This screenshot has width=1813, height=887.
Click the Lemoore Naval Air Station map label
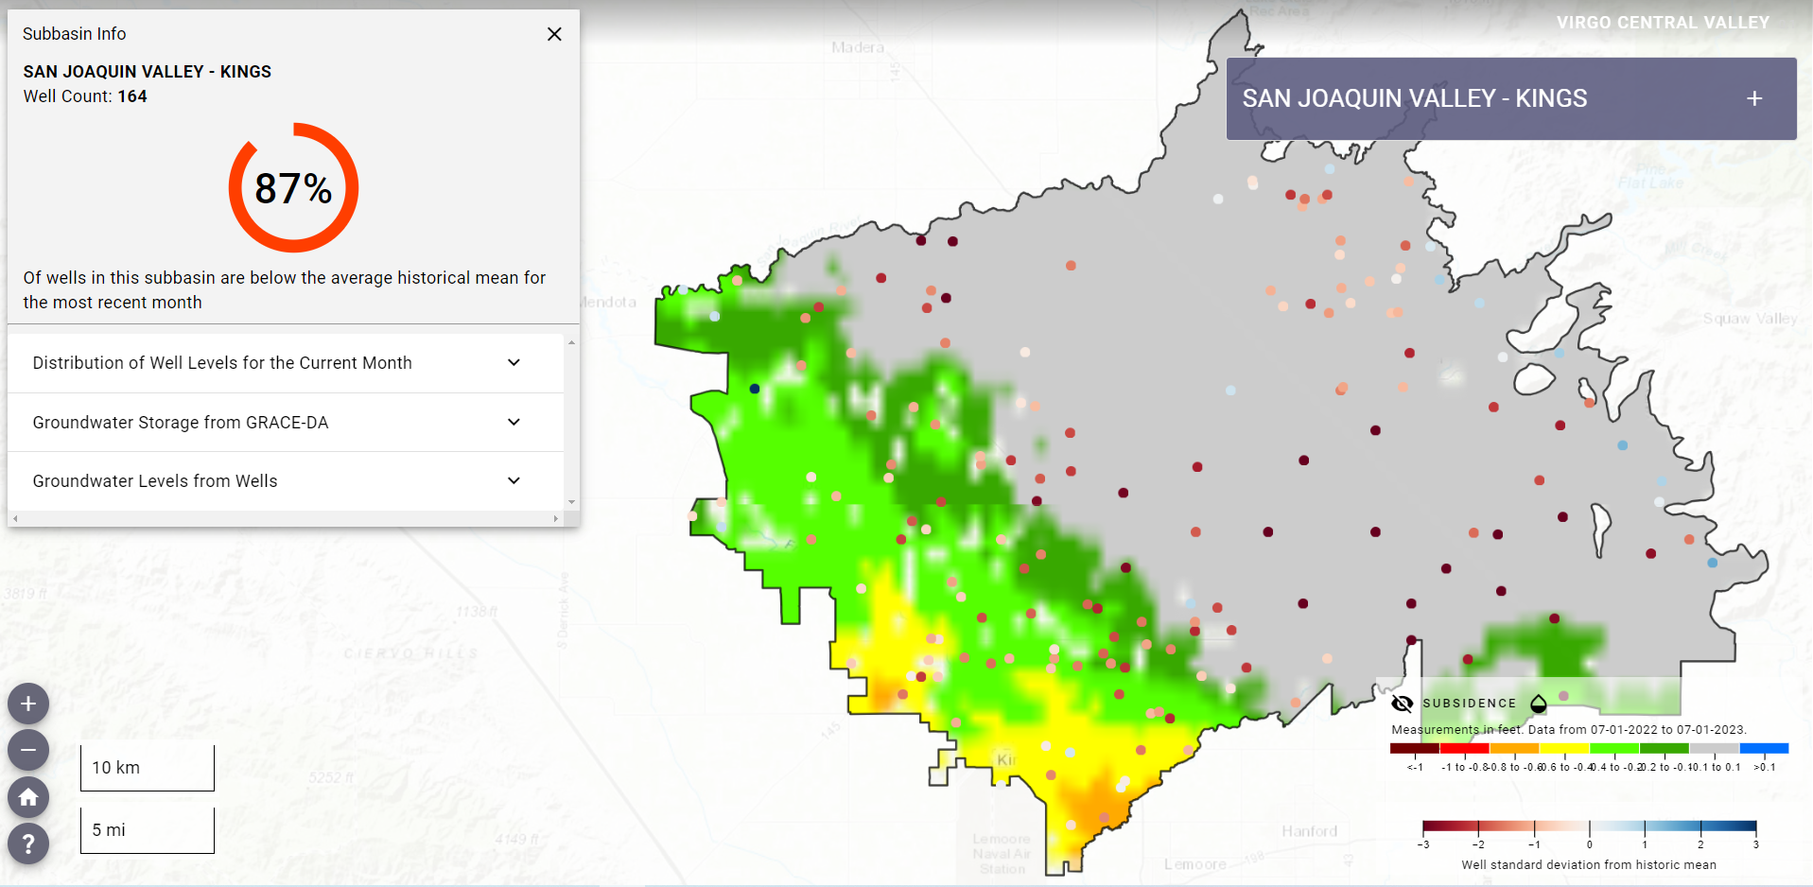pyautogui.click(x=1002, y=854)
